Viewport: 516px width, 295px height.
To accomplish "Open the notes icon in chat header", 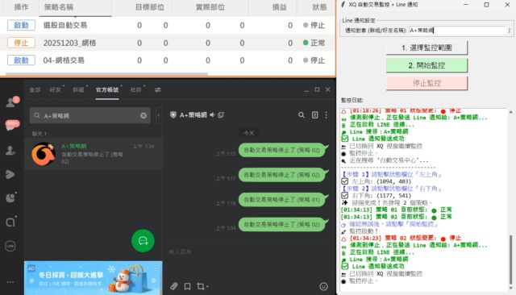I will [x=315, y=114].
